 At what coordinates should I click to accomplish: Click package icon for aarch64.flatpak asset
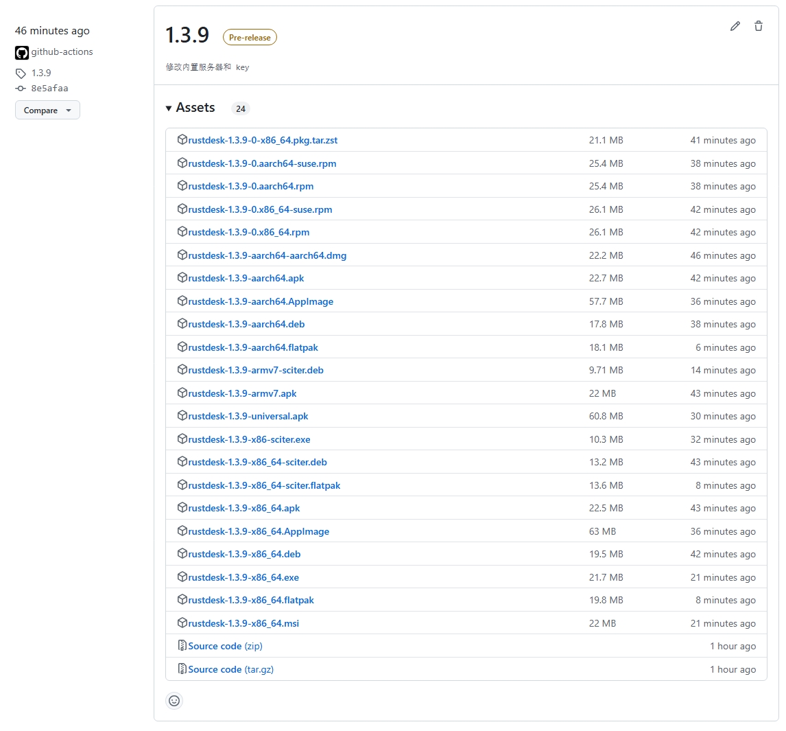tap(182, 347)
